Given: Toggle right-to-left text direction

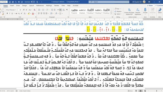Looking at the screenshot, I should 60,10.
